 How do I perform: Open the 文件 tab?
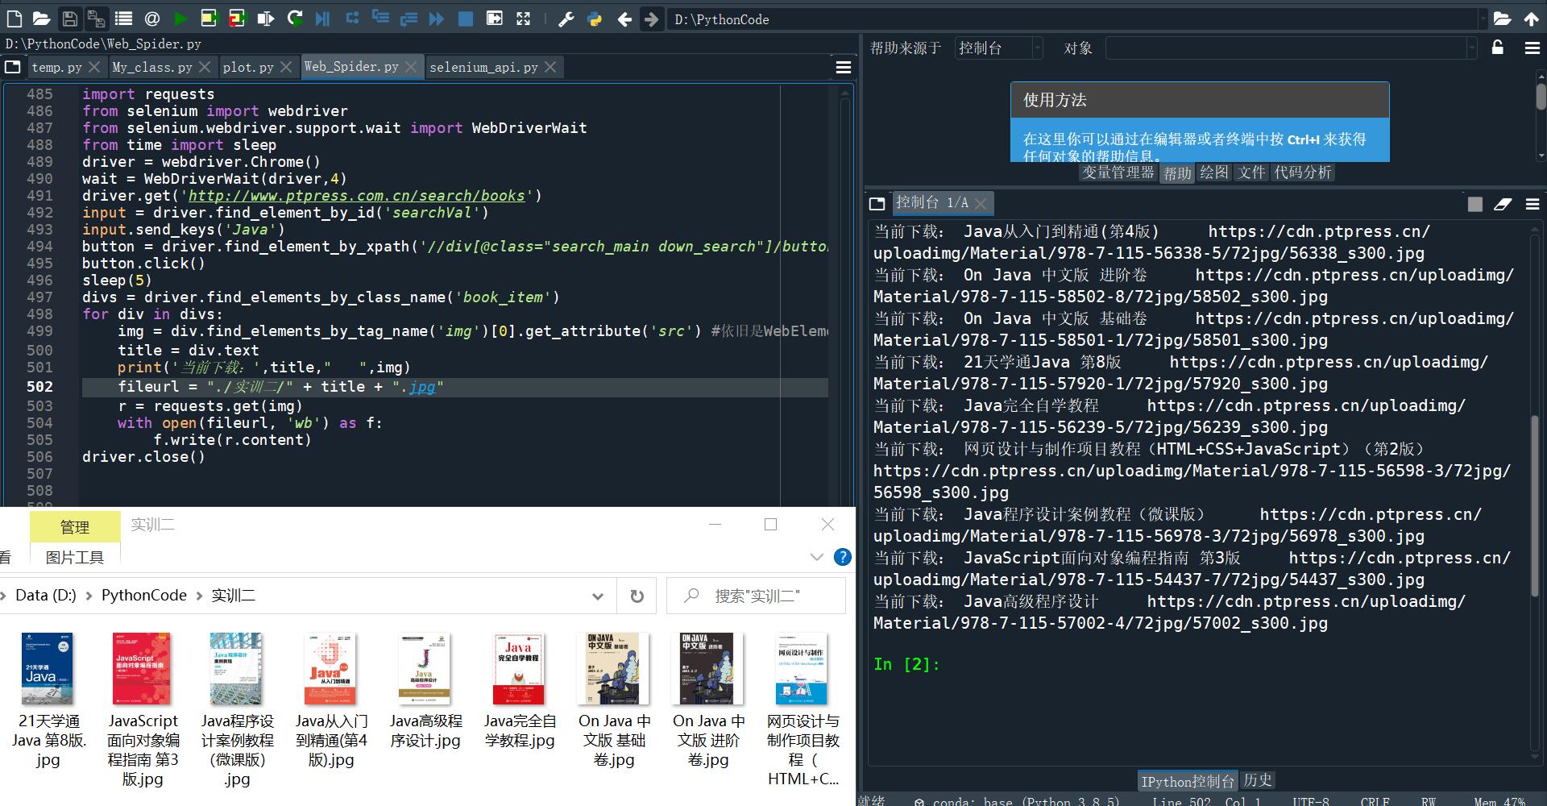tap(1251, 172)
